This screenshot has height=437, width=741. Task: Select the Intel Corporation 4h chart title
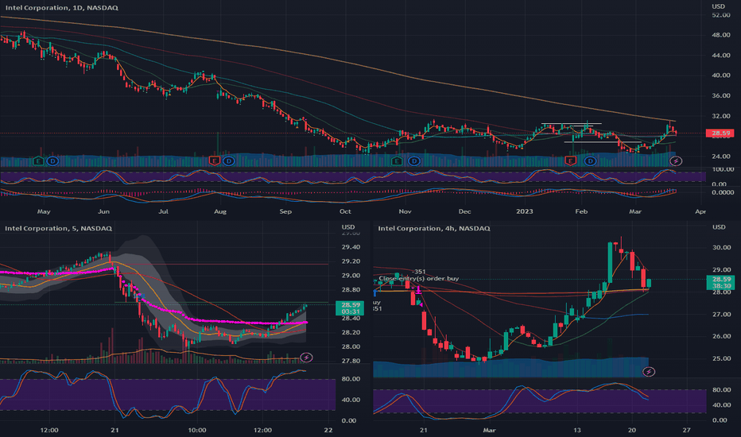click(x=434, y=228)
